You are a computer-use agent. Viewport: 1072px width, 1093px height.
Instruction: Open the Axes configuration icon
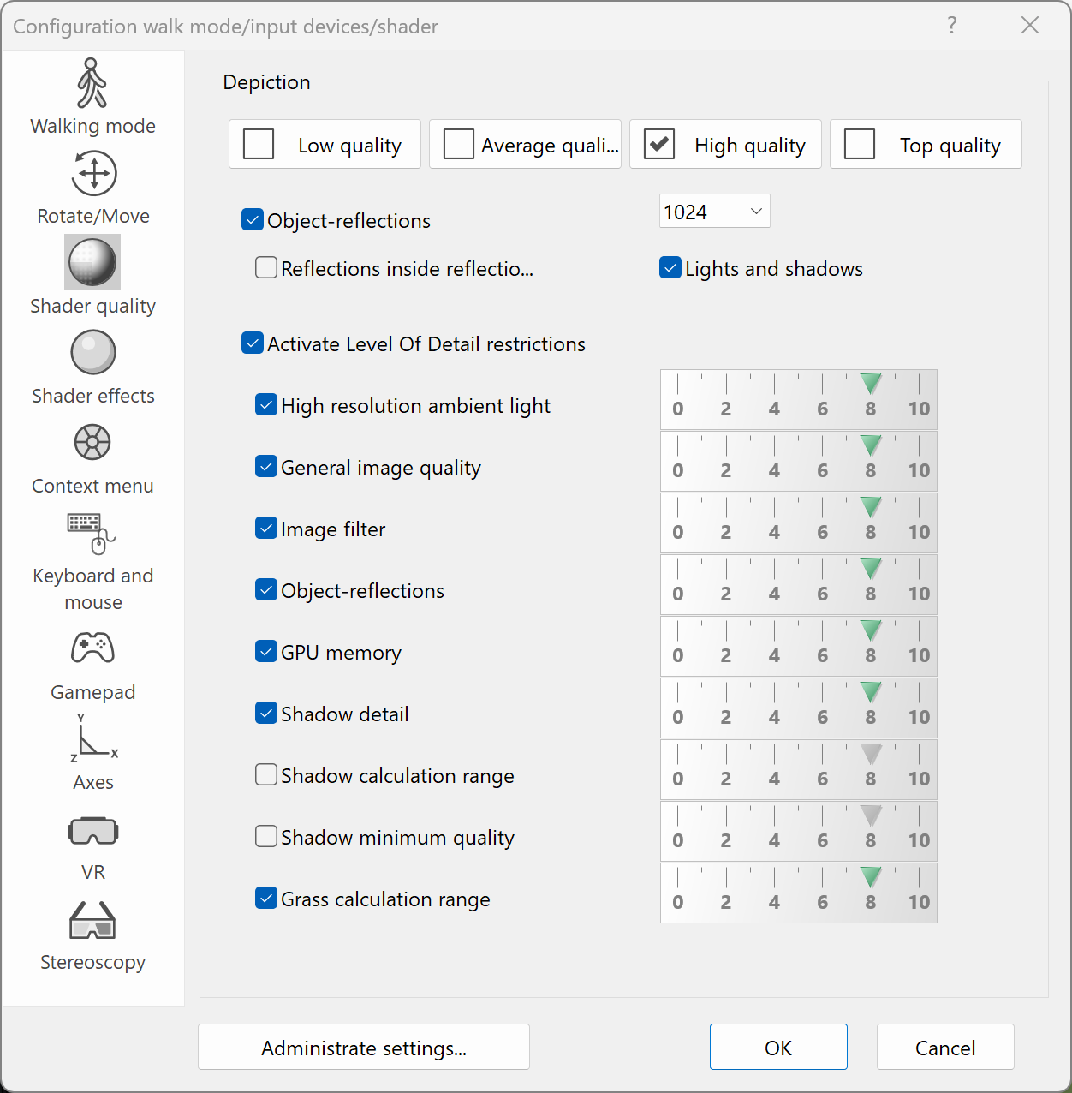92,739
